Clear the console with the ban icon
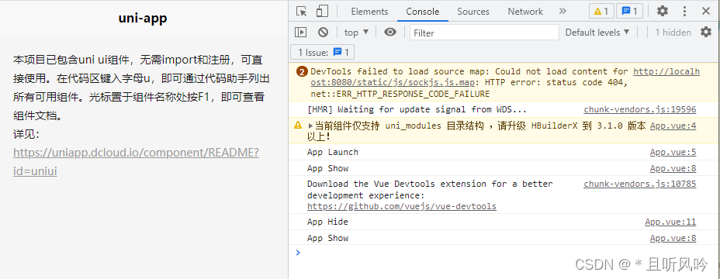Screen dimensions: 720x279 coord(324,32)
